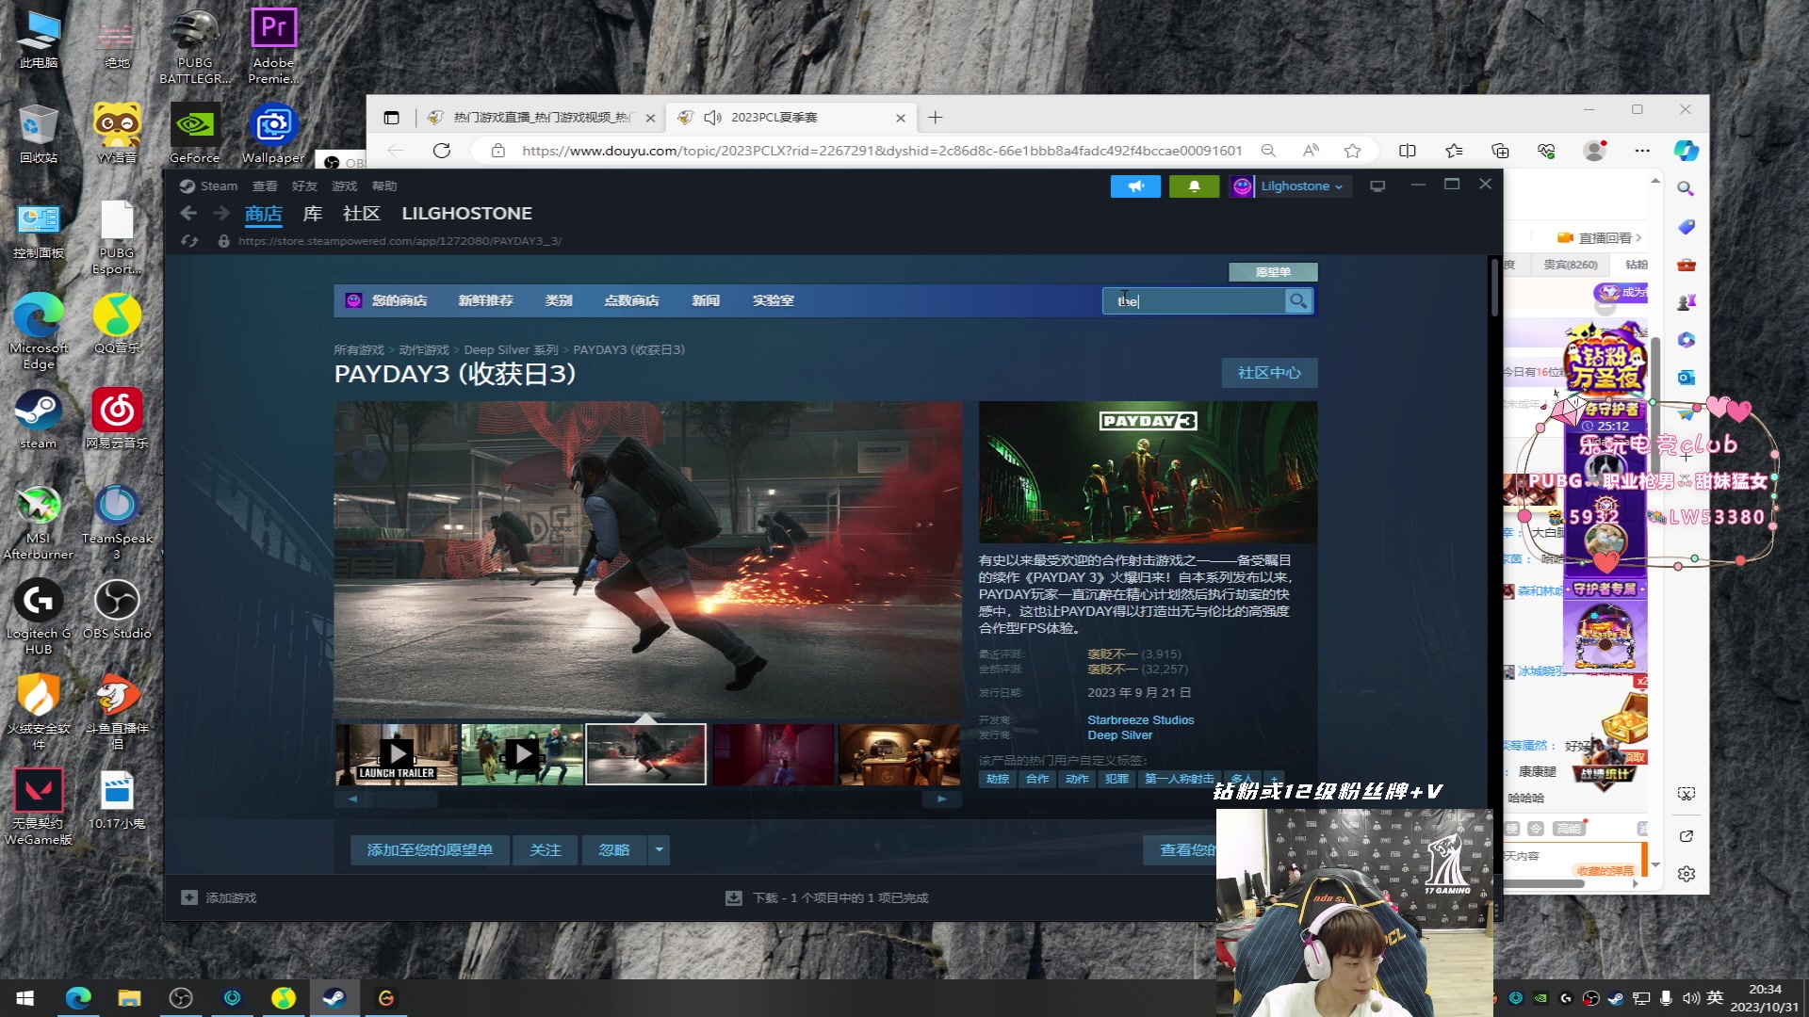This screenshot has height=1017, width=1809.
Task: Open Logitech G HUB desktop icon
Action: (39, 616)
